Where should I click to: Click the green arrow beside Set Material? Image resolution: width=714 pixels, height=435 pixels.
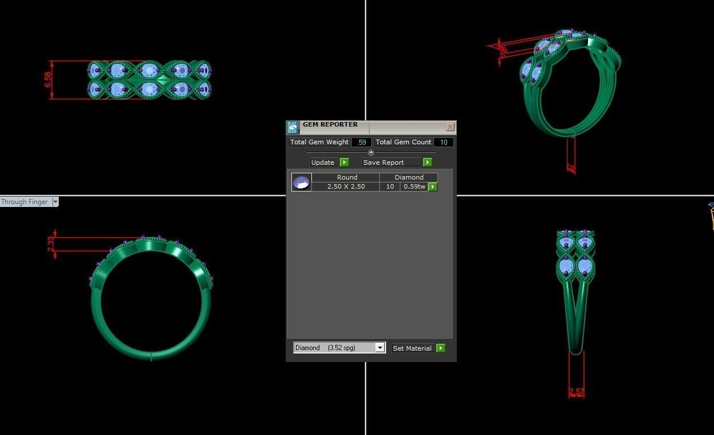440,348
